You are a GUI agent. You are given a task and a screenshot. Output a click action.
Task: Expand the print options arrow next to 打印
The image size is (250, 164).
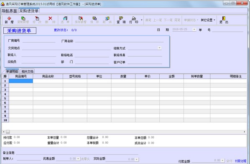pos(142,20)
